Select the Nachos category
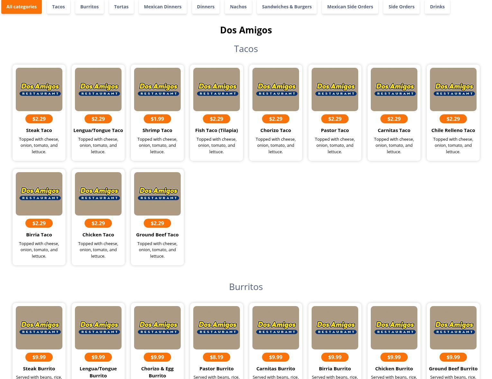 click(238, 7)
